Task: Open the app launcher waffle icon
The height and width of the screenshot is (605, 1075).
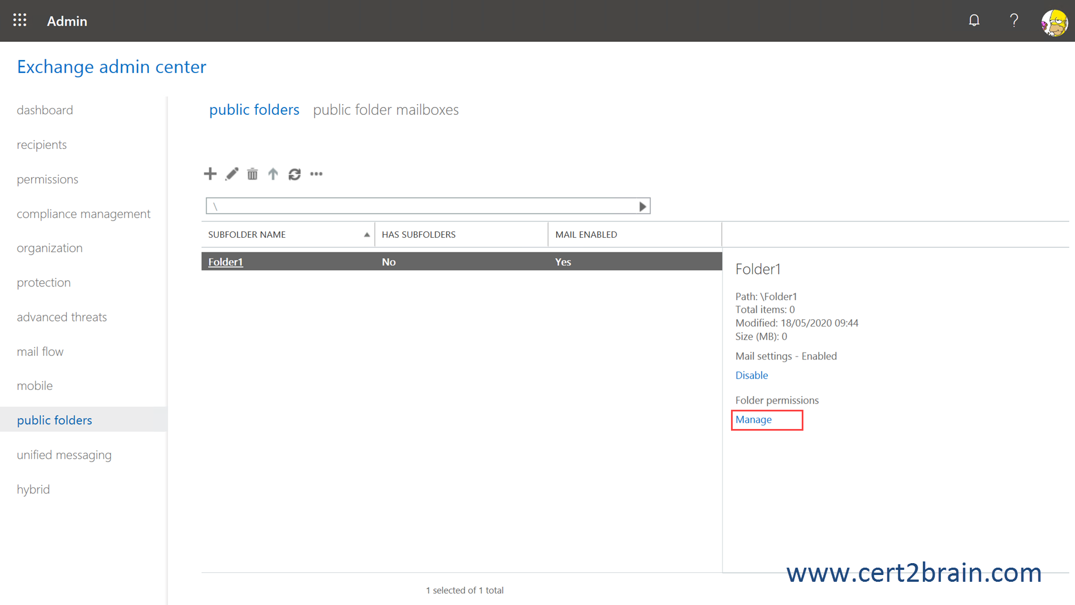Action: [20, 20]
